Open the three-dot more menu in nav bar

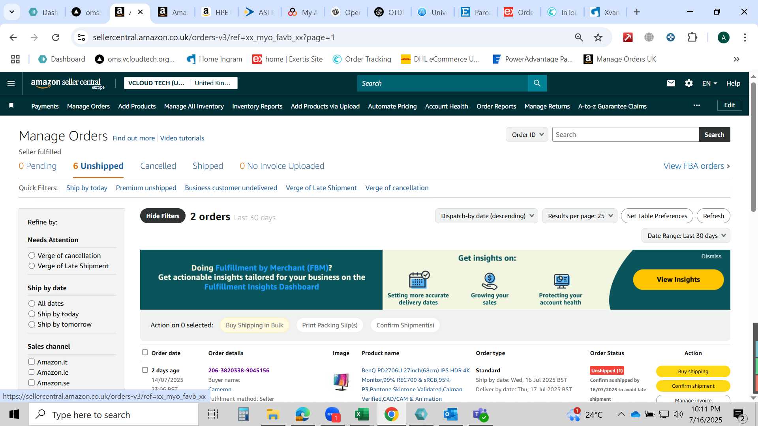697,105
